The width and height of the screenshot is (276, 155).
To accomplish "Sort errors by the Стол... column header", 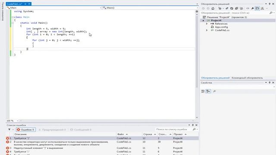I will click(x=163, y=134).
